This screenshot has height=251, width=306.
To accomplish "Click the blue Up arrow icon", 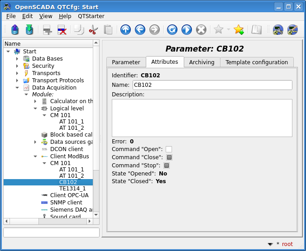I will [x=125, y=30].
